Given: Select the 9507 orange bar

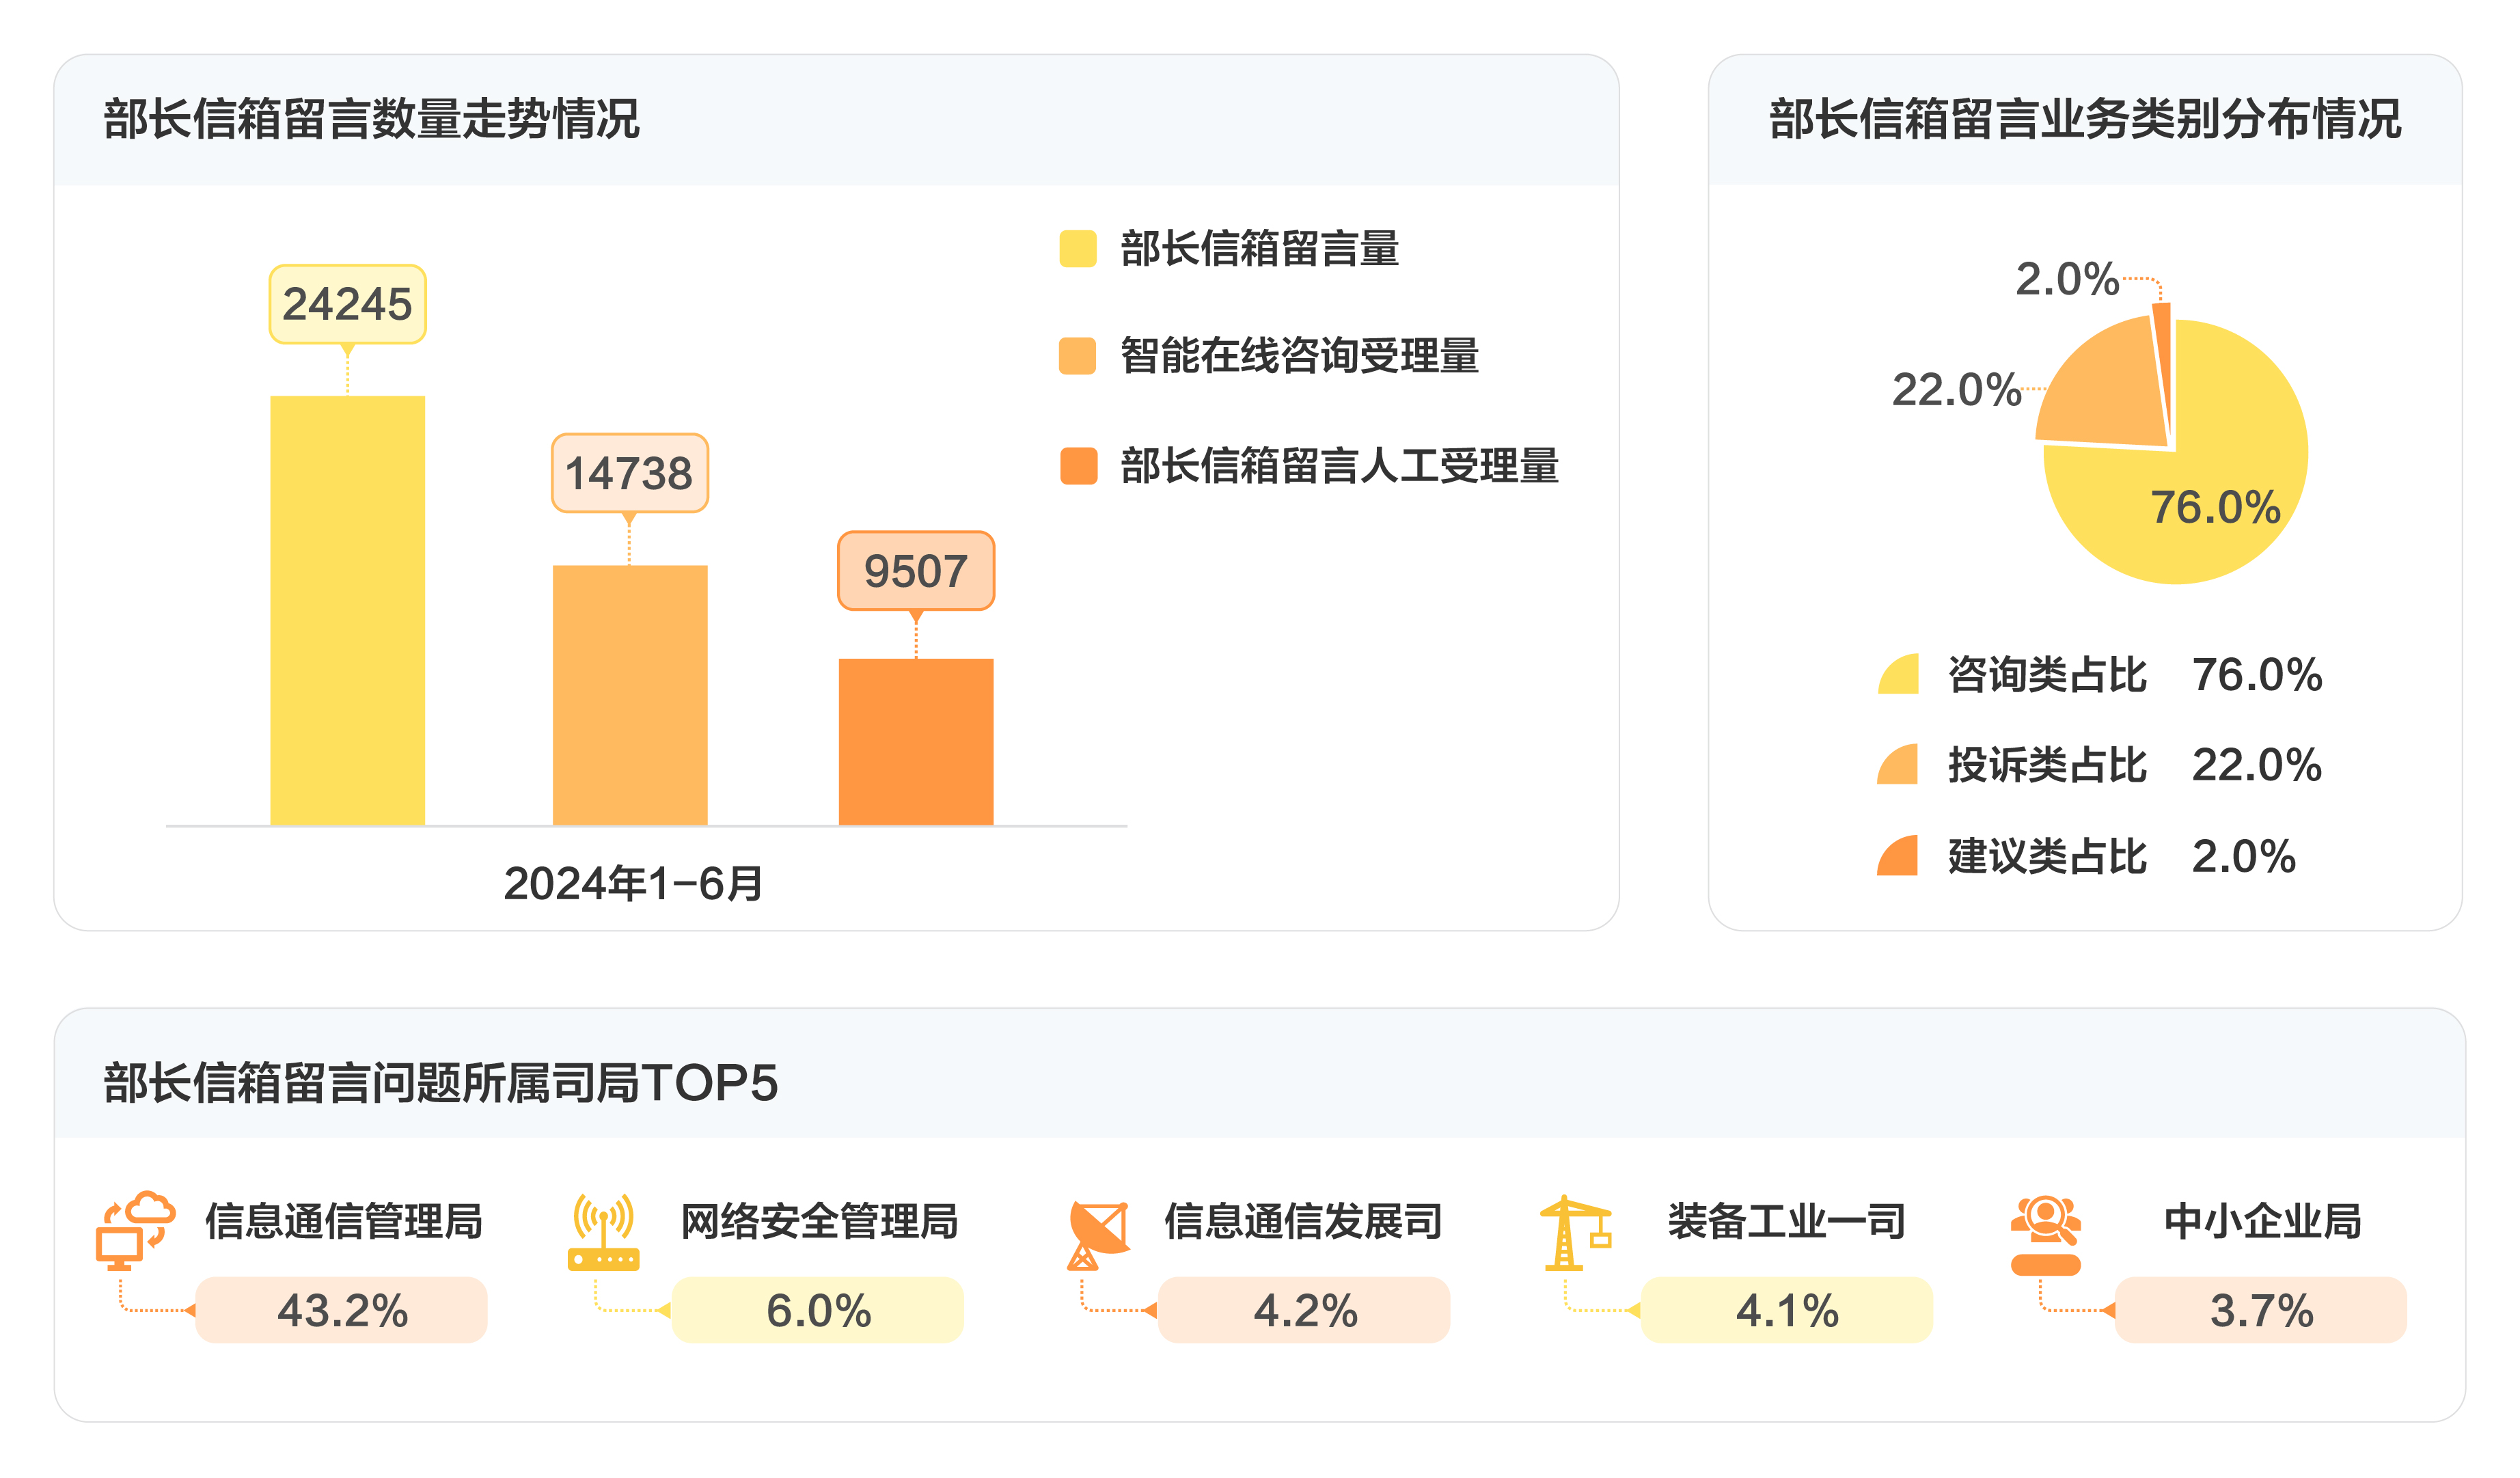Looking at the screenshot, I should coord(916,741).
